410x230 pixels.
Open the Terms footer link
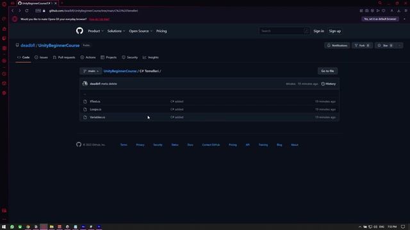pos(124,145)
